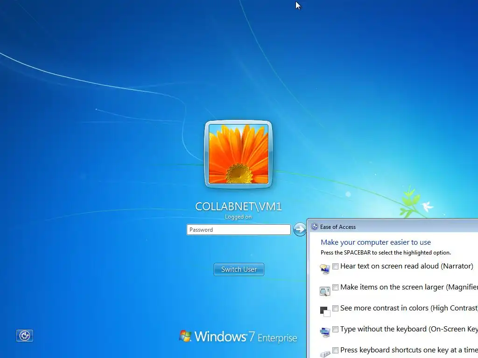Click the keyboard shortcuts keys icon
Image resolution: width=478 pixels, height=358 pixels.
325,354
